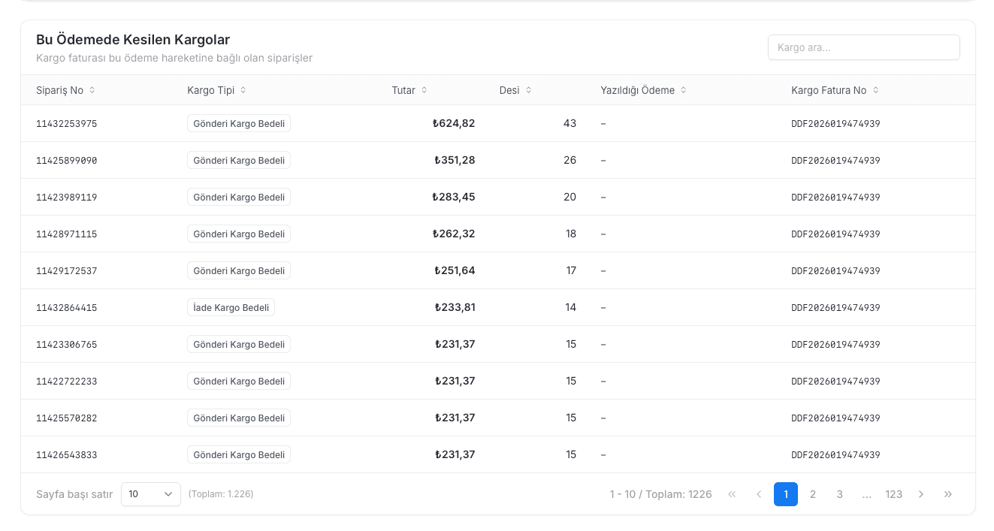Go to first page double-chevron
Viewport: 994px width, 531px height.
(732, 494)
